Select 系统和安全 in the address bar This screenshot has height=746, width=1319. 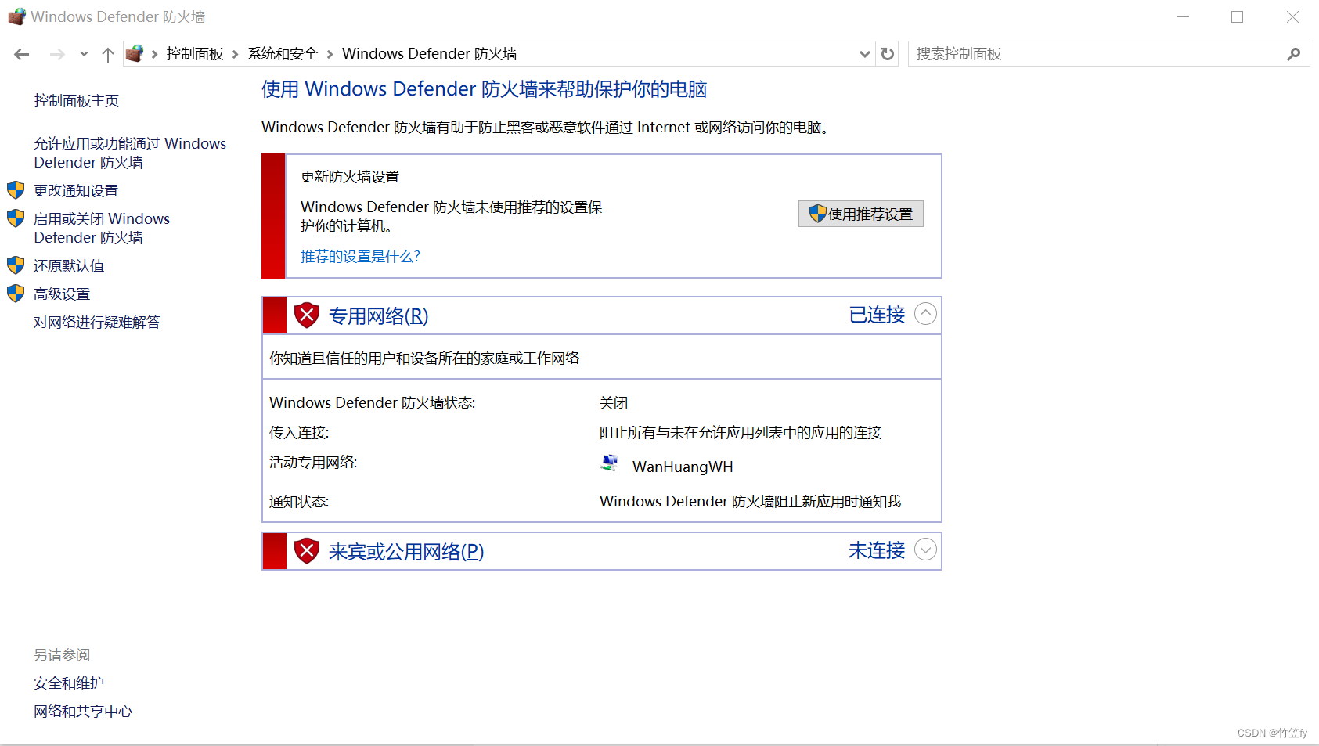(283, 54)
